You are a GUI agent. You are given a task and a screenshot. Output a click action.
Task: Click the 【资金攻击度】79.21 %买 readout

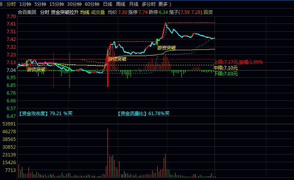[x=46, y=114]
